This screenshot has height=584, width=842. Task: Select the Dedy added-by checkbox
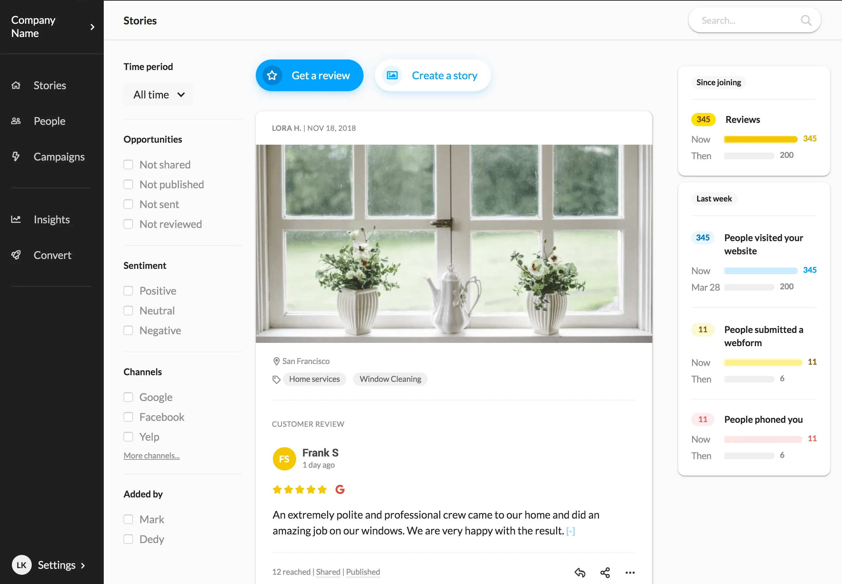[128, 539]
